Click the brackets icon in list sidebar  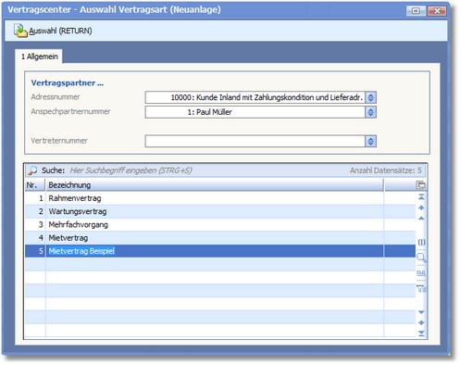click(x=421, y=242)
